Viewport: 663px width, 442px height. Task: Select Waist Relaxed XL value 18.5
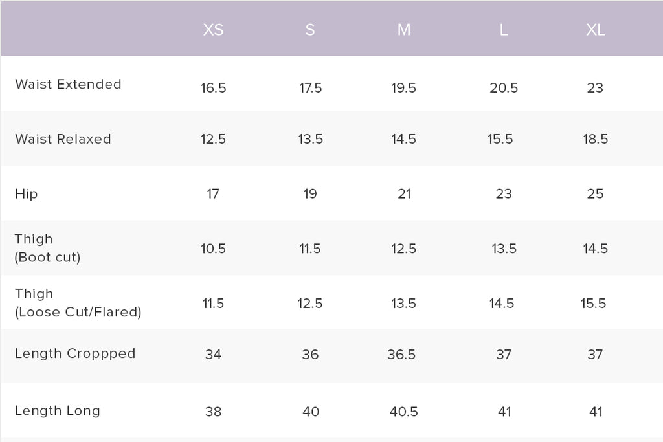click(x=596, y=139)
